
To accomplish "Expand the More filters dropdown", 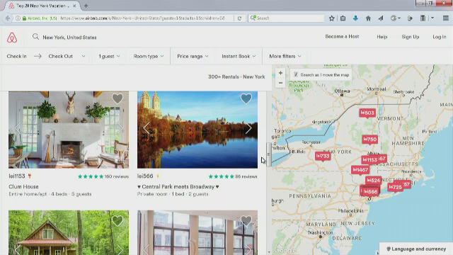I will click(x=285, y=56).
